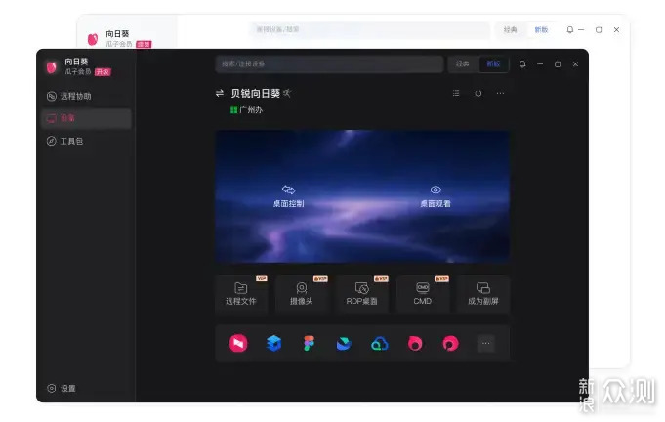Focus the search devices field in dark window
665x422 pixels.
[x=329, y=64]
